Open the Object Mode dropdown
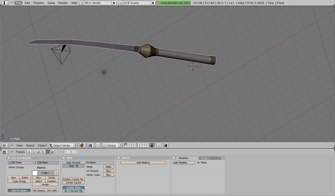This screenshot has height=196, width=335. pos(63,145)
